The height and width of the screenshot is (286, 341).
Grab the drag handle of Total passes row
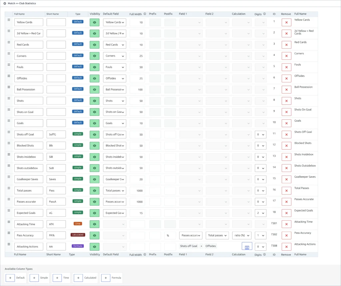[9, 188]
